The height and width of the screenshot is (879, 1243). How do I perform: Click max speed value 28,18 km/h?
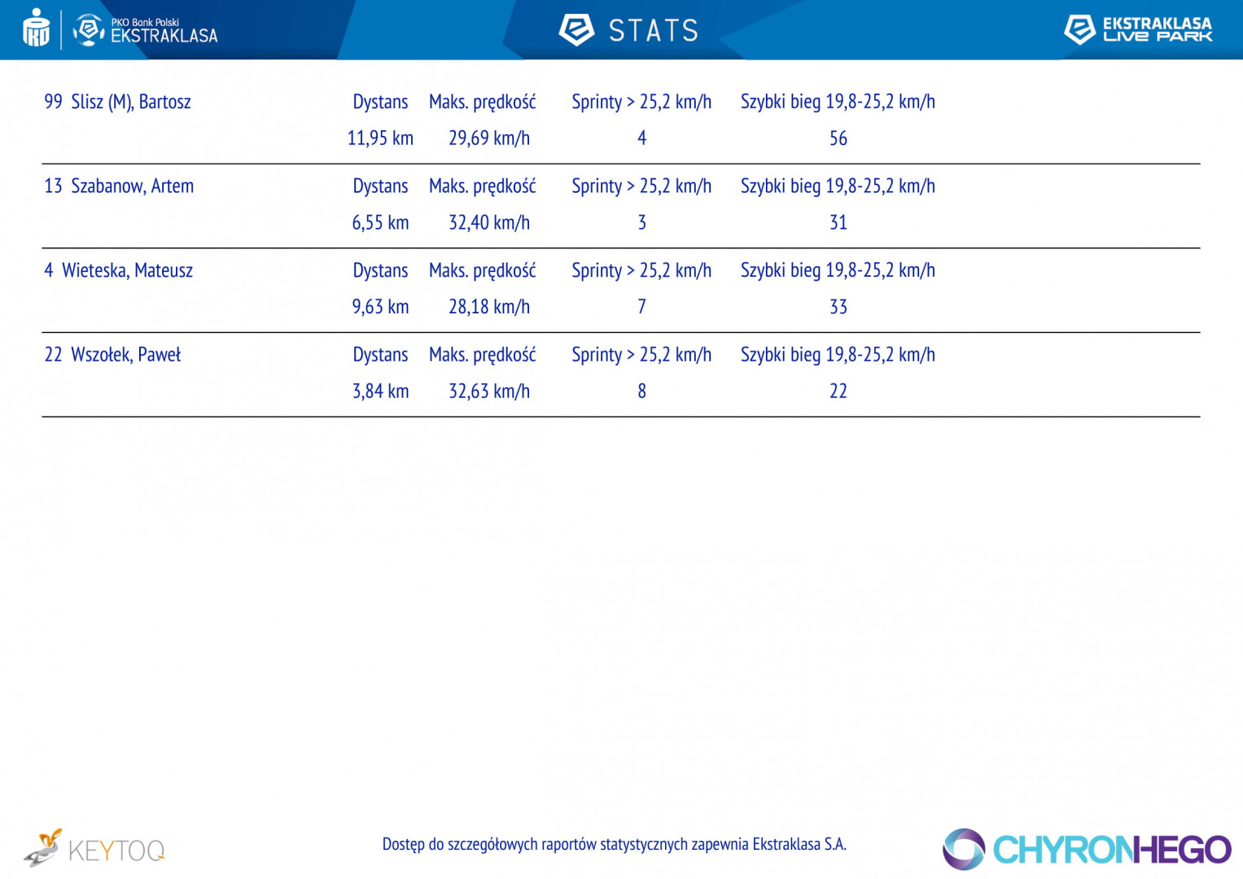[489, 307]
